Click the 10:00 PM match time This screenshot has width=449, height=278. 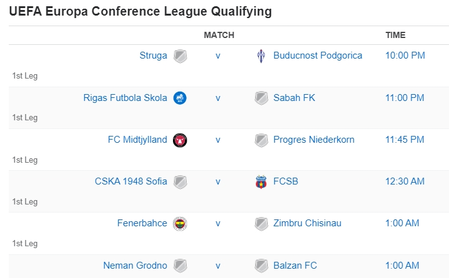[405, 55]
